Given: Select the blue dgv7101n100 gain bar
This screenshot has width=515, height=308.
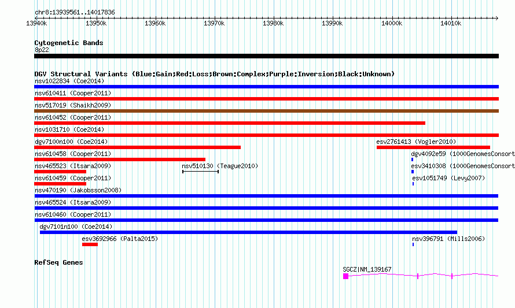Looking at the screenshot, I should [x=248, y=232].
